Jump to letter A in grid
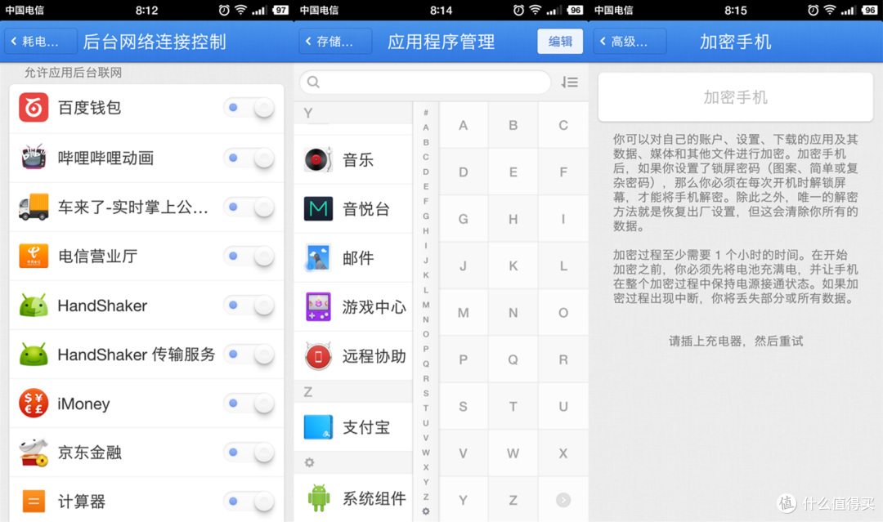Screen dimensions: 883x522 (463, 126)
